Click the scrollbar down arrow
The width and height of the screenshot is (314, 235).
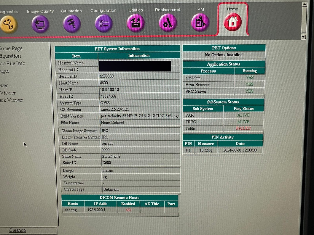point(303,37)
